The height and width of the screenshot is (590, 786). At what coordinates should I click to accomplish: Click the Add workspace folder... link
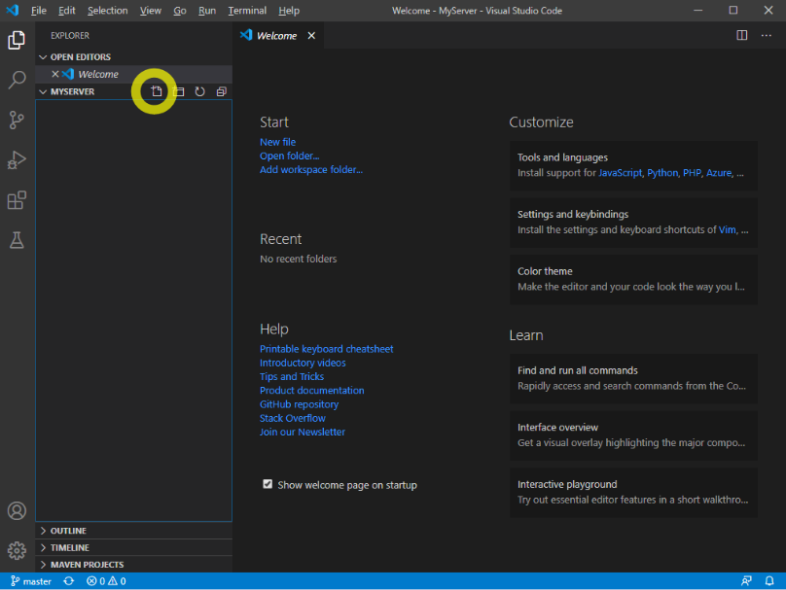point(310,170)
